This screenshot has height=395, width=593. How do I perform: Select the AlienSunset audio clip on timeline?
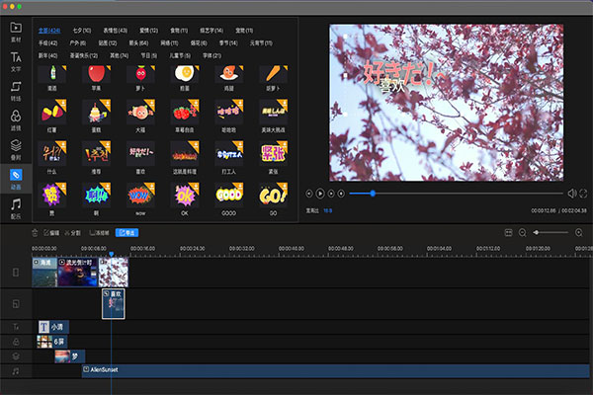[296, 370]
